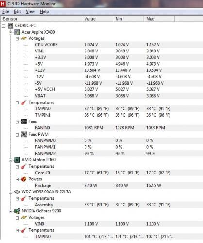Click the Value column header
The height and width of the screenshot is (243, 203).
(x=97, y=19)
